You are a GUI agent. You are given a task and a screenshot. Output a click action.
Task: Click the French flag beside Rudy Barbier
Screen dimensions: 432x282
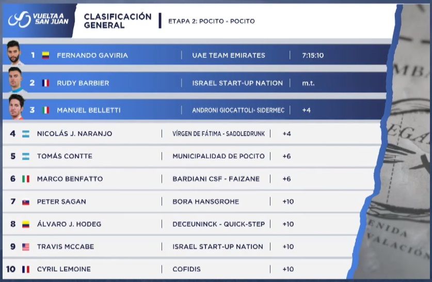coord(45,83)
